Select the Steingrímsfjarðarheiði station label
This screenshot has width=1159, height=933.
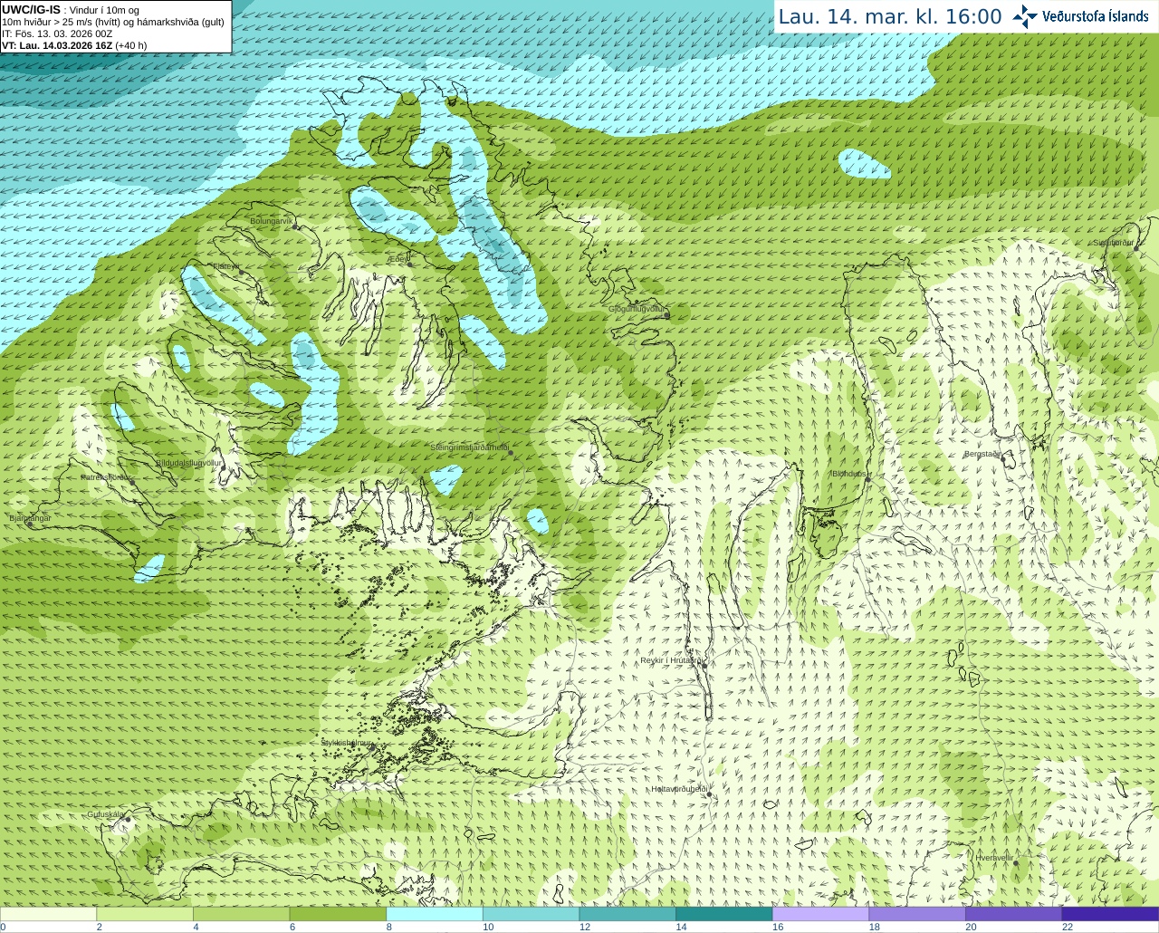coord(469,447)
